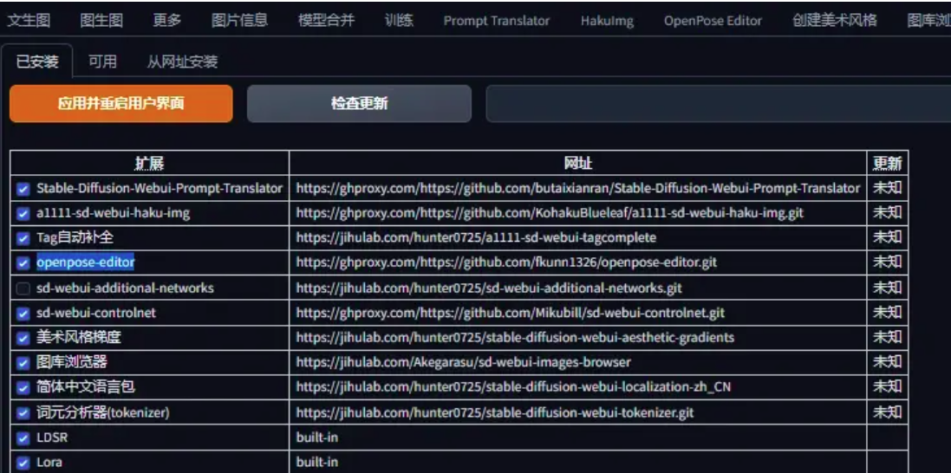Image resolution: width=951 pixels, height=473 pixels.
Task: Click the 应用并重启用户界面 button
Action: pos(121,104)
